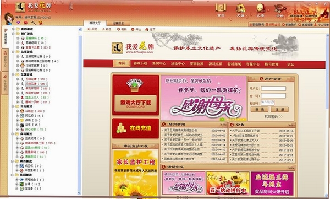Open the 感谢母亲 pink banner
Image resolution: width=330 pixels, height=199 pixels.
click(204, 98)
